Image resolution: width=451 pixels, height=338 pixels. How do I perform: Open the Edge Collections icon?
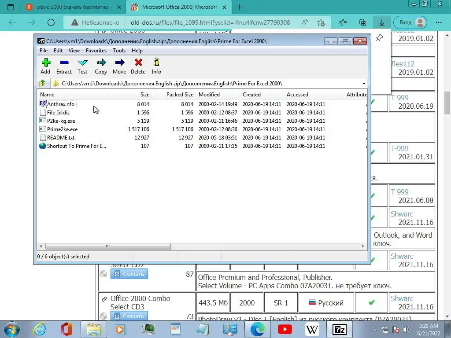[x=362, y=22]
